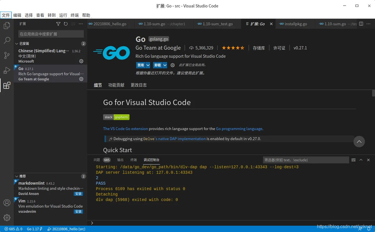
Task: Clear extensions search results icon
Action: (x=73, y=24)
